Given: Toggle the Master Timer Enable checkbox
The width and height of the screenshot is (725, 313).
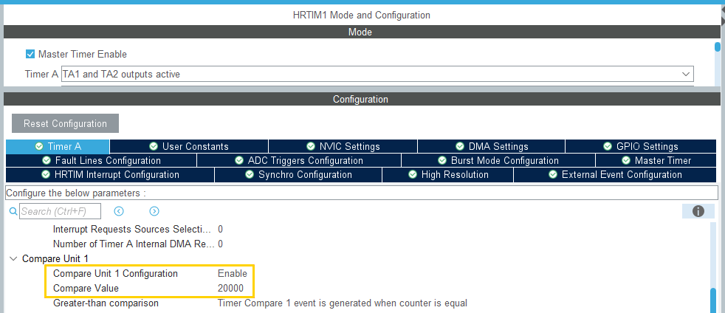Looking at the screenshot, I should pos(30,54).
